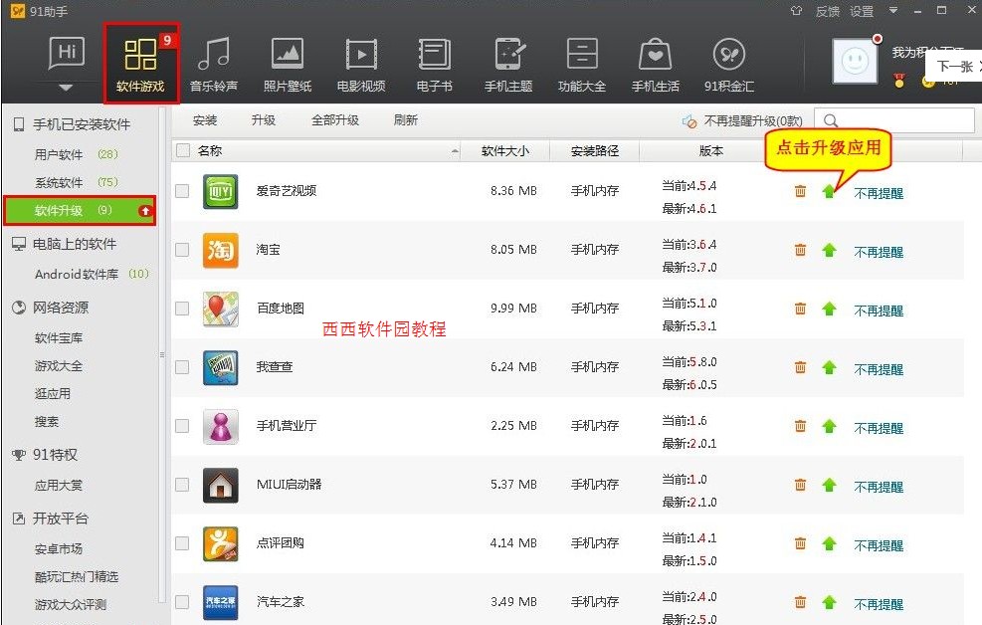Uninstall 我查查 with its trash icon

tap(800, 367)
